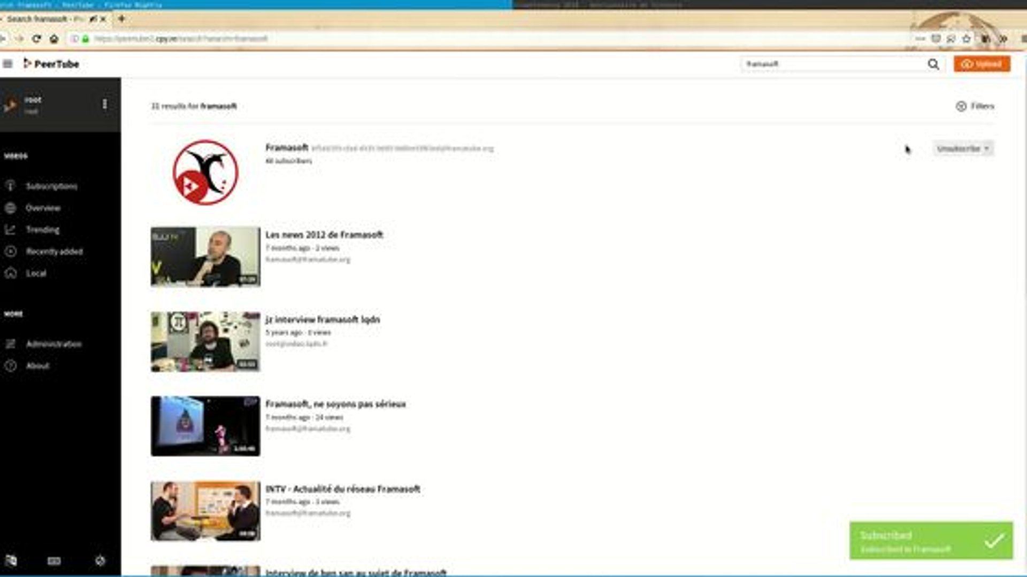Play jz interview framasoft lqdn thumbnail
This screenshot has height=577, width=1027.
[205, 341]
